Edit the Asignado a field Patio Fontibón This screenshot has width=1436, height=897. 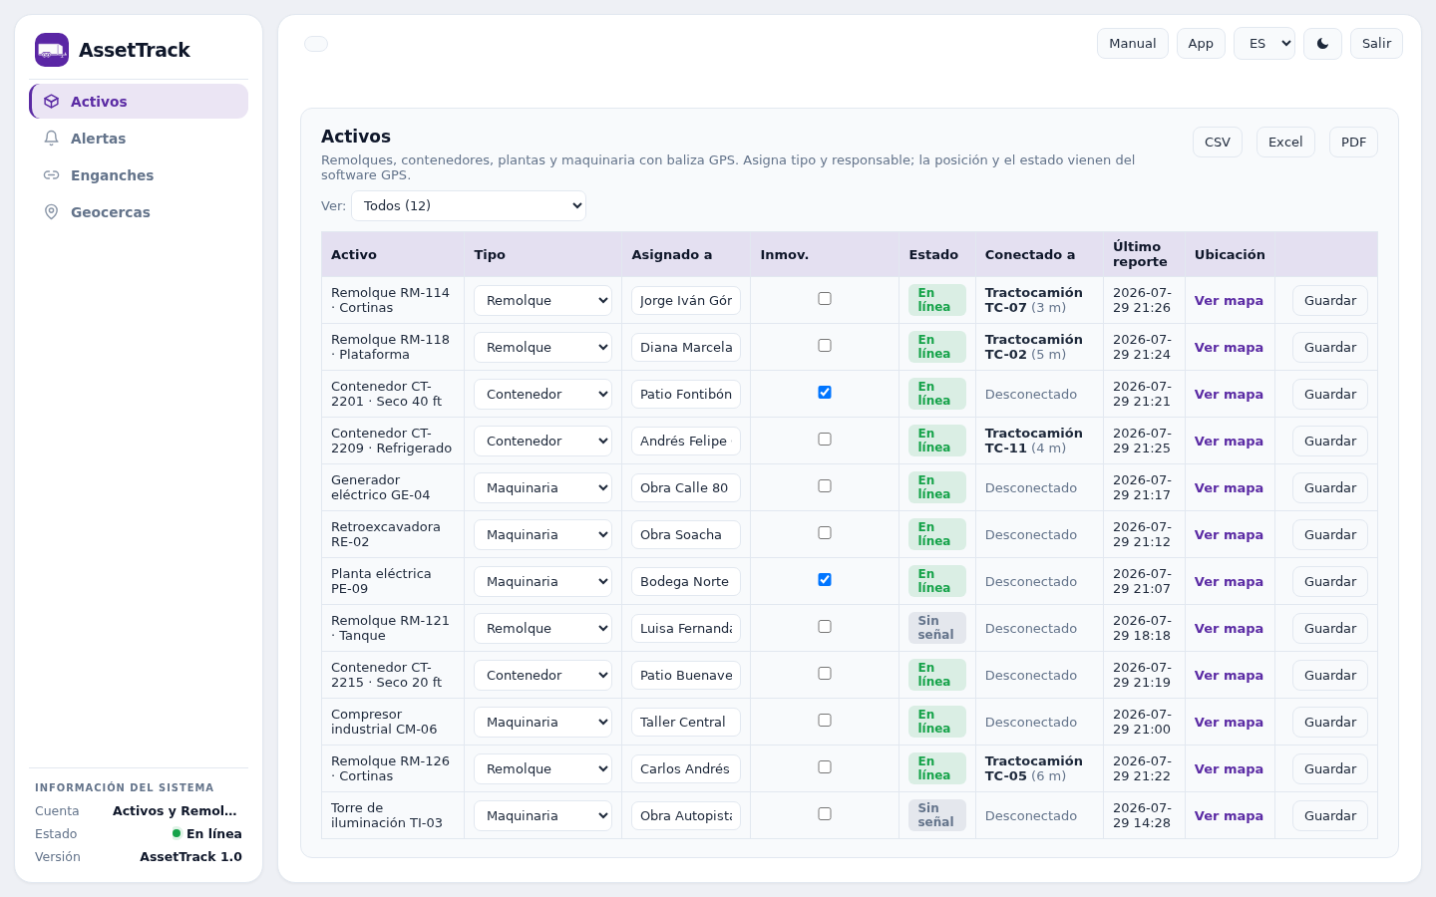click(686, 395)
